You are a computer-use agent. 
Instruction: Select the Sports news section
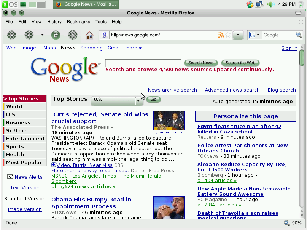[25, 147]
